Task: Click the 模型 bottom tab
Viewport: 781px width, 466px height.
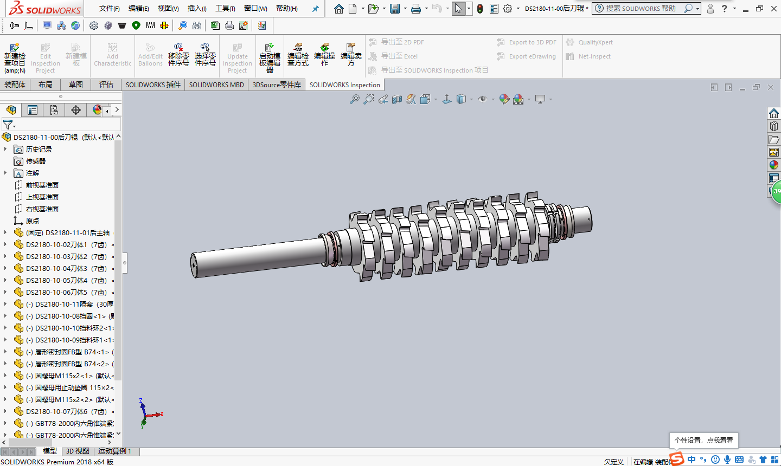Action: pos(49,451)
